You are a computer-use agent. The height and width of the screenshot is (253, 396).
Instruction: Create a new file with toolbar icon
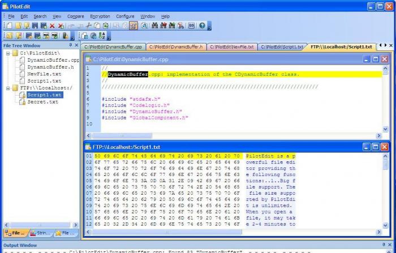point(10,25)
